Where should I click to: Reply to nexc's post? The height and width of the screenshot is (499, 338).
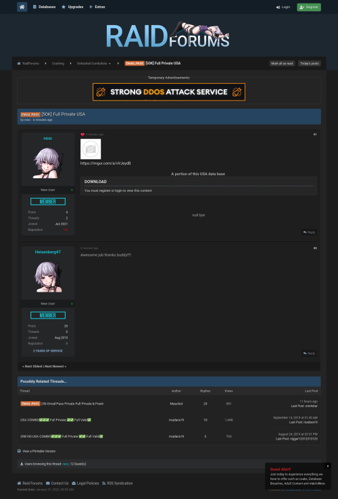309,232
